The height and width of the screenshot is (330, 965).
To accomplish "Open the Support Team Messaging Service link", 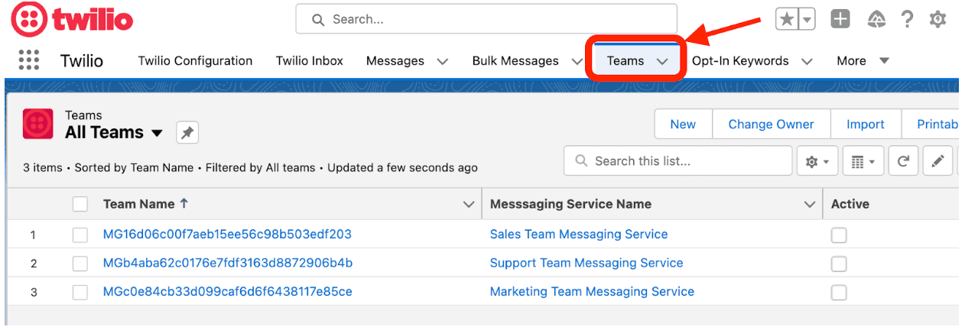I will 586,263.
